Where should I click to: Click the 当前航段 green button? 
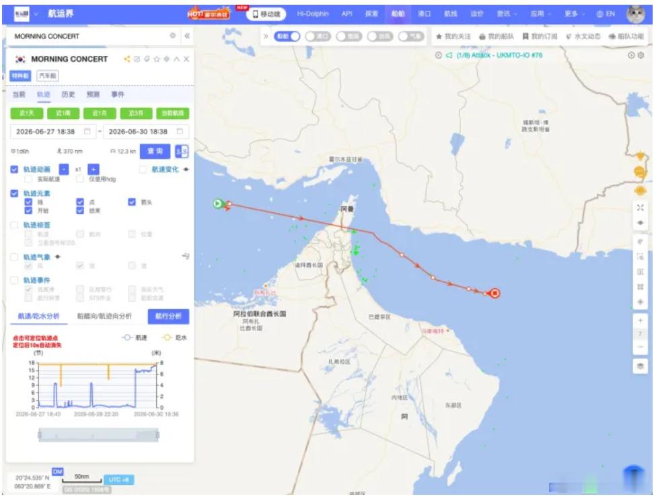173,113
